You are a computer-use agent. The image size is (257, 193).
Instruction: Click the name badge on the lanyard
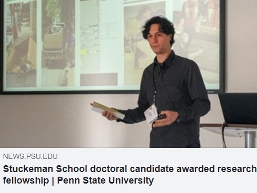coord(151,113)
